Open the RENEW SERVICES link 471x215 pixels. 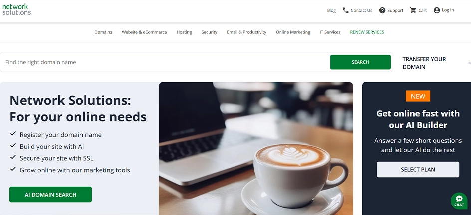[367, 32]
